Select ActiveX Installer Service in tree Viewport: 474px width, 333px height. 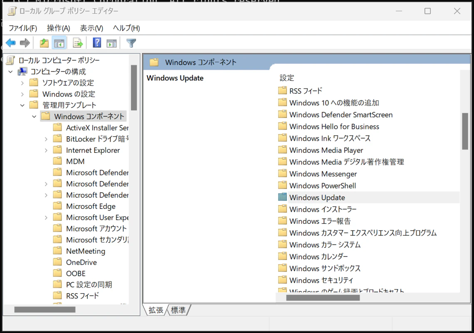click(x=97, y=128)
